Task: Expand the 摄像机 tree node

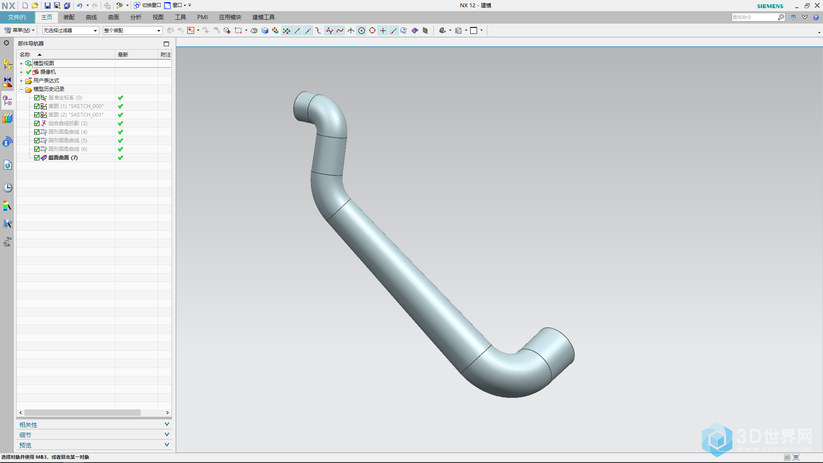Action: [21, 72]
